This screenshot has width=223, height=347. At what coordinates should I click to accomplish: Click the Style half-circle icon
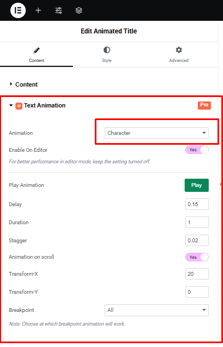click(x=107, y=50)
